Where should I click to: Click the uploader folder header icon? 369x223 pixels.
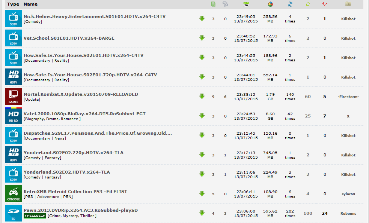348,4
